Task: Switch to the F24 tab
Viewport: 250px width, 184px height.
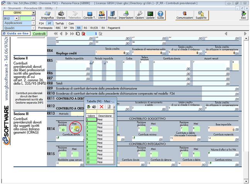Action: [x=41, y=23]
